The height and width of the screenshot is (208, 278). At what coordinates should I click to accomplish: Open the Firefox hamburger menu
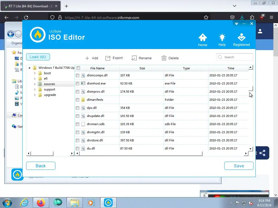(x=271, y=17)
